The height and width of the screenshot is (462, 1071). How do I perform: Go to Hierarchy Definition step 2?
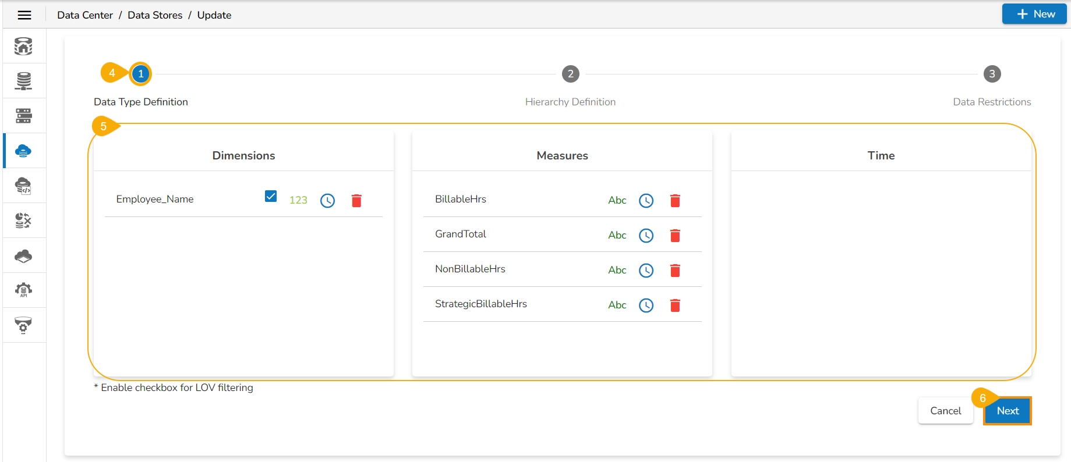click(x=570, y=74)
